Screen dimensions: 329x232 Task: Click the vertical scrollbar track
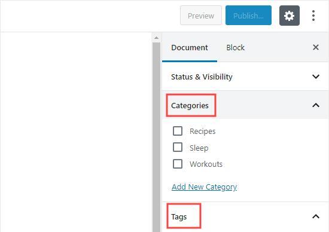(156, 136)
